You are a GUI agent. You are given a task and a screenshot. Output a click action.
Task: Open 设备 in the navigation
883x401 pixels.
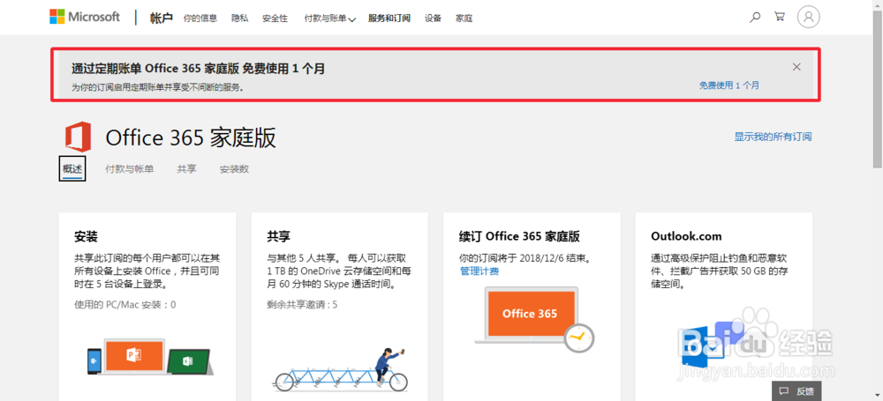[x=433, y=19]
